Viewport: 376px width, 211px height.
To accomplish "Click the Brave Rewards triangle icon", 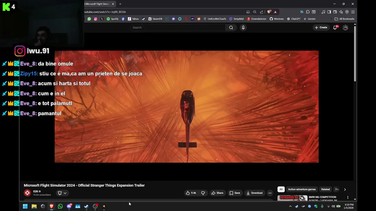I will point(275,12).
